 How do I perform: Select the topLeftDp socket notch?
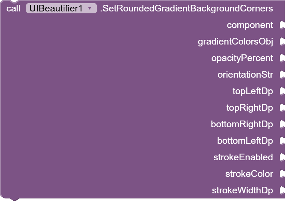[x=282, y=91]
